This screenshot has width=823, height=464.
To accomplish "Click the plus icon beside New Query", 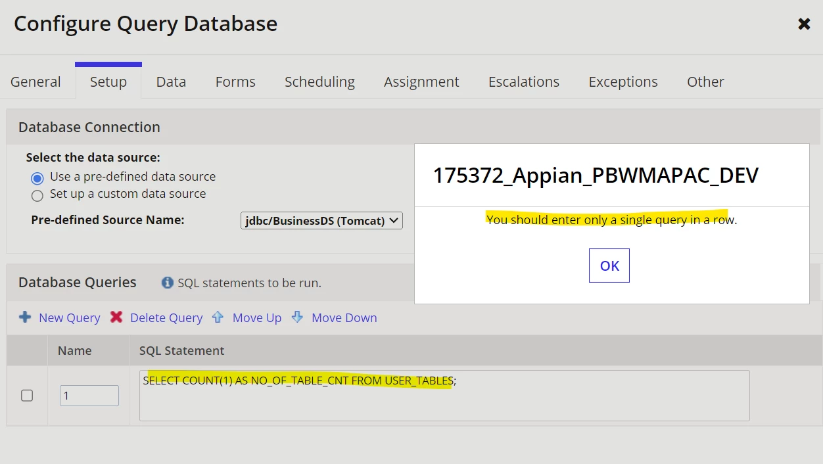I will [x=25, y=317].
